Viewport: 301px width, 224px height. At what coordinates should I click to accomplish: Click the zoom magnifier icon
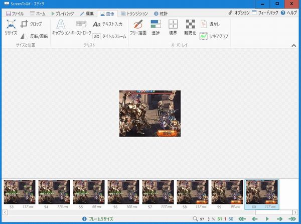pyautogui.click(x=195, y=219)
